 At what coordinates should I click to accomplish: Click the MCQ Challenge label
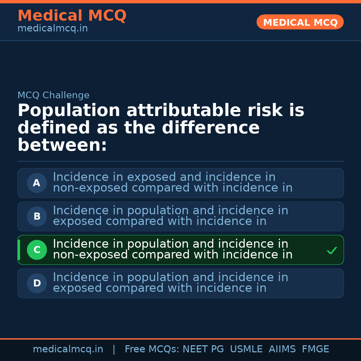pyautogui.click(x=53, y=95)
